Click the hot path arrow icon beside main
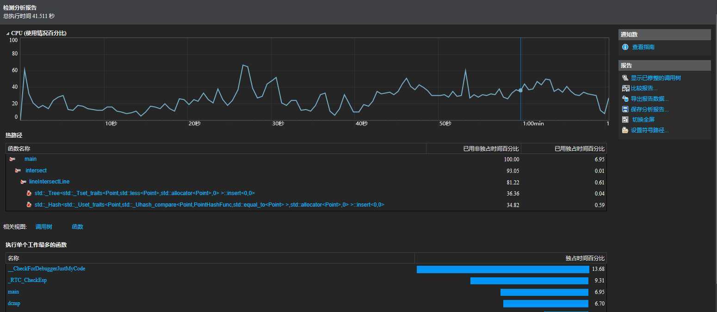The image size is (717, 312). point(12,159)
